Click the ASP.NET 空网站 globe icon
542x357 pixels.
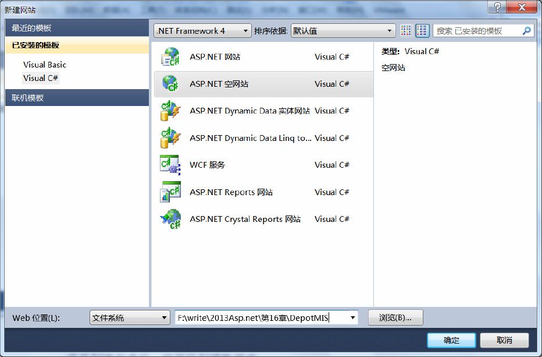170,84
